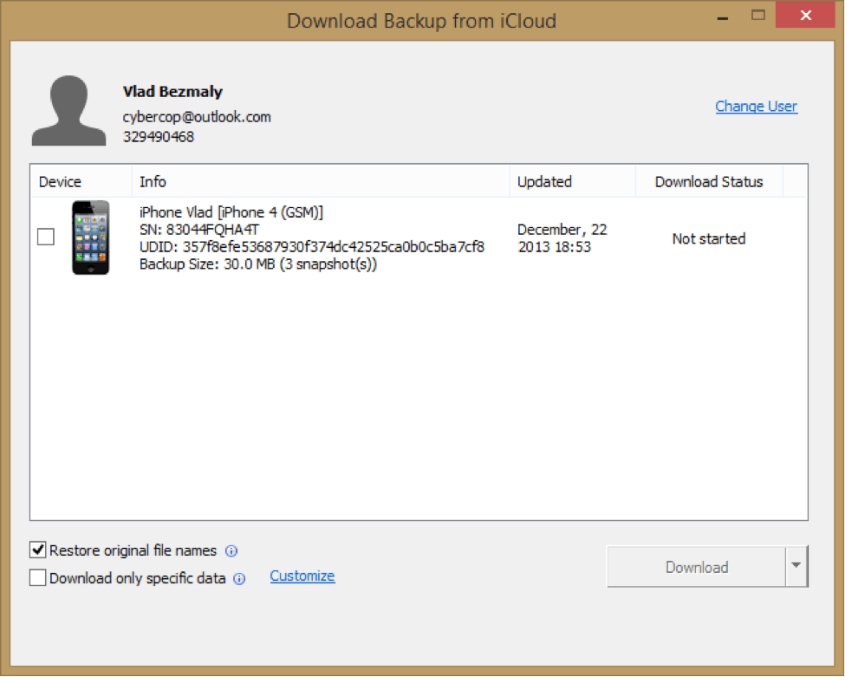Viewport: 845px width, 677px height.
Task: Click the iPhone 4 device thumbnail
Action: (90, 238)
